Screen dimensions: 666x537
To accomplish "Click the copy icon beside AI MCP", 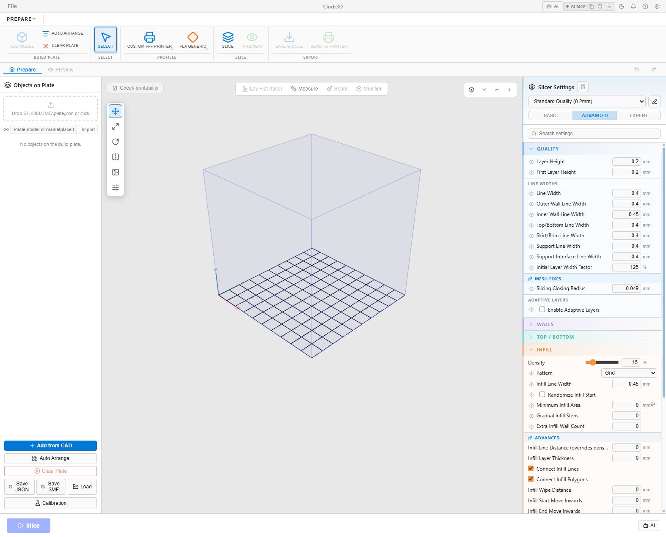I will click(591, 6).
